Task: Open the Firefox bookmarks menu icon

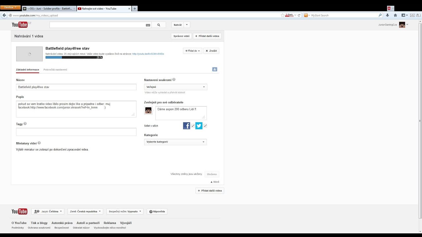Action: (x=404, y=15)
